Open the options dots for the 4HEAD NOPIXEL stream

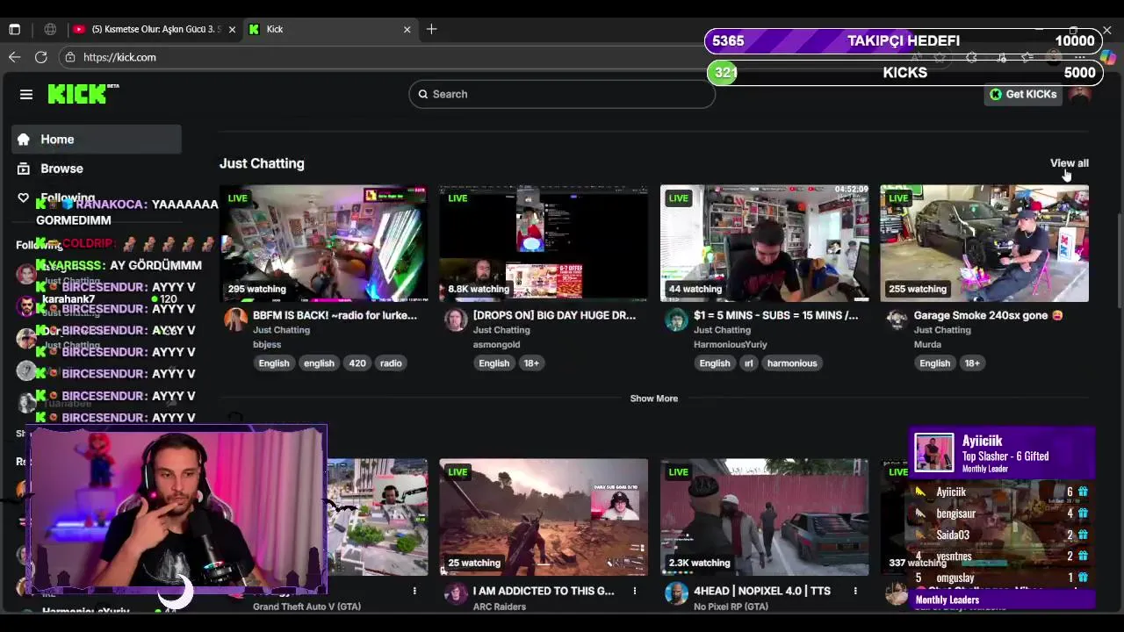pyautogui.click(x=855, y=591)
